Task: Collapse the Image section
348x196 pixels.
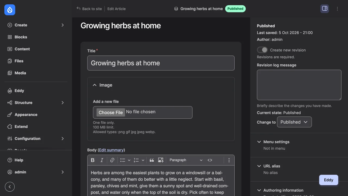Action: click(x=161, y=85)
